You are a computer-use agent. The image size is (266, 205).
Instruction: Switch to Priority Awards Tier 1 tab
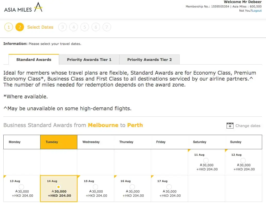pos(89,59)
